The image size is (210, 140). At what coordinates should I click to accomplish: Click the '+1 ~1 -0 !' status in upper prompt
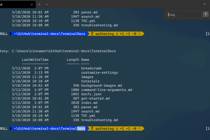click(130, 34)
